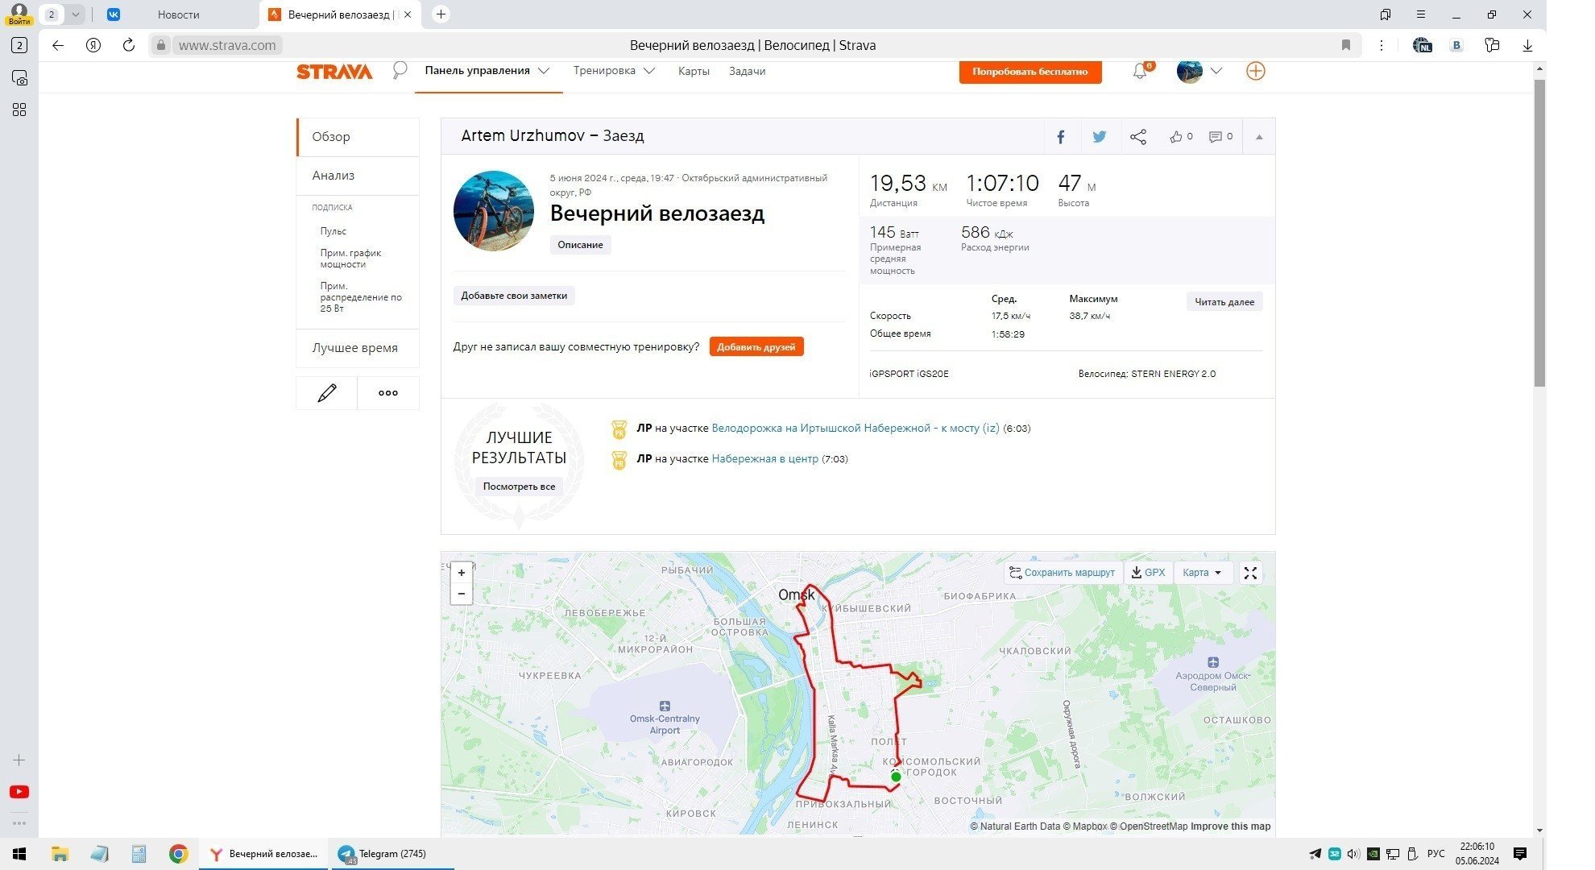1595x870 pixels.
Task: Zoom in on the map
Action: 462,573
